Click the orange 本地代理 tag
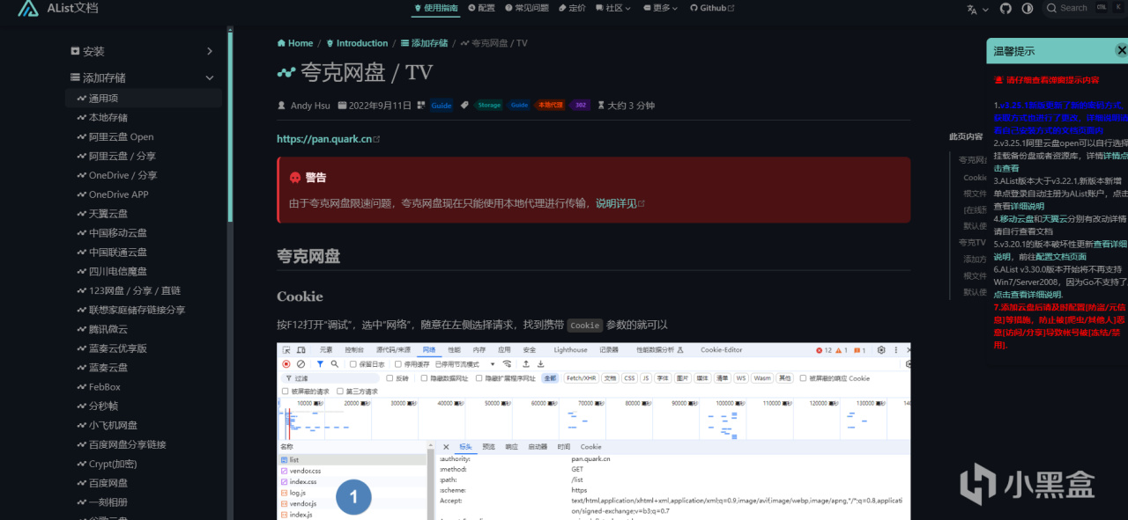The height and width of the screenshot is (520, 1128). click(x=551, y=106)
